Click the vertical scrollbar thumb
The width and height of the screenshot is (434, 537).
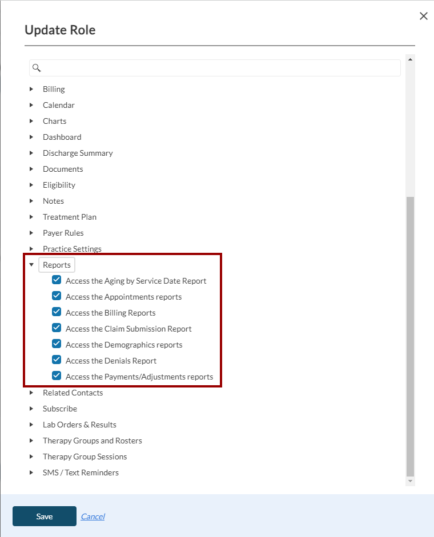[x=410, y=336]
